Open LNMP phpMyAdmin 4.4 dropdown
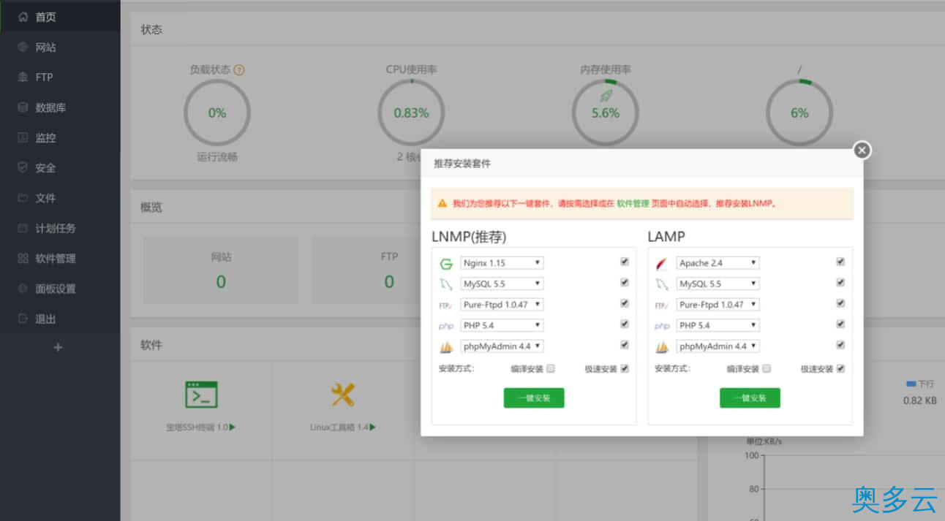 click(x=502, y=346)
